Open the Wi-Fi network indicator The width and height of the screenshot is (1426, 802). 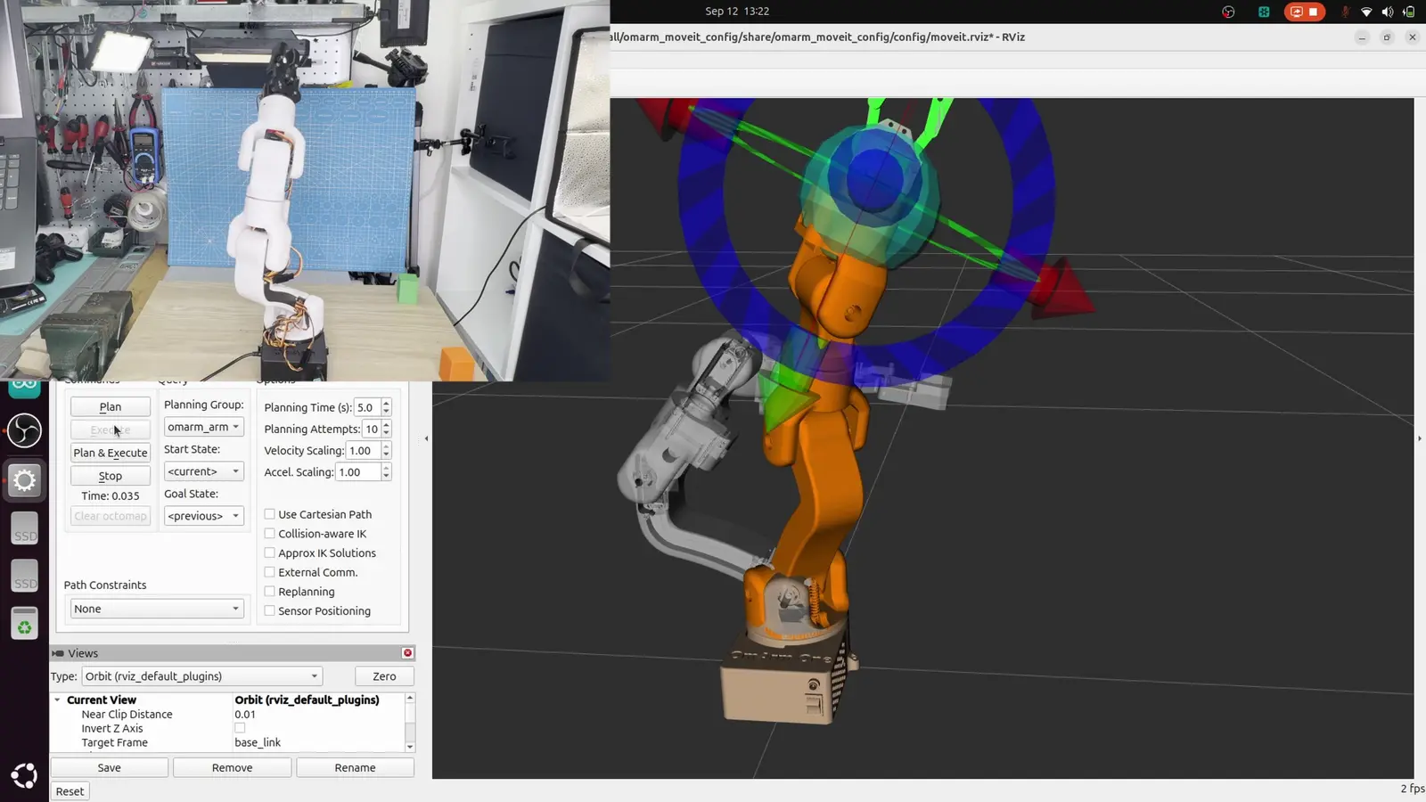(1366, 12)
